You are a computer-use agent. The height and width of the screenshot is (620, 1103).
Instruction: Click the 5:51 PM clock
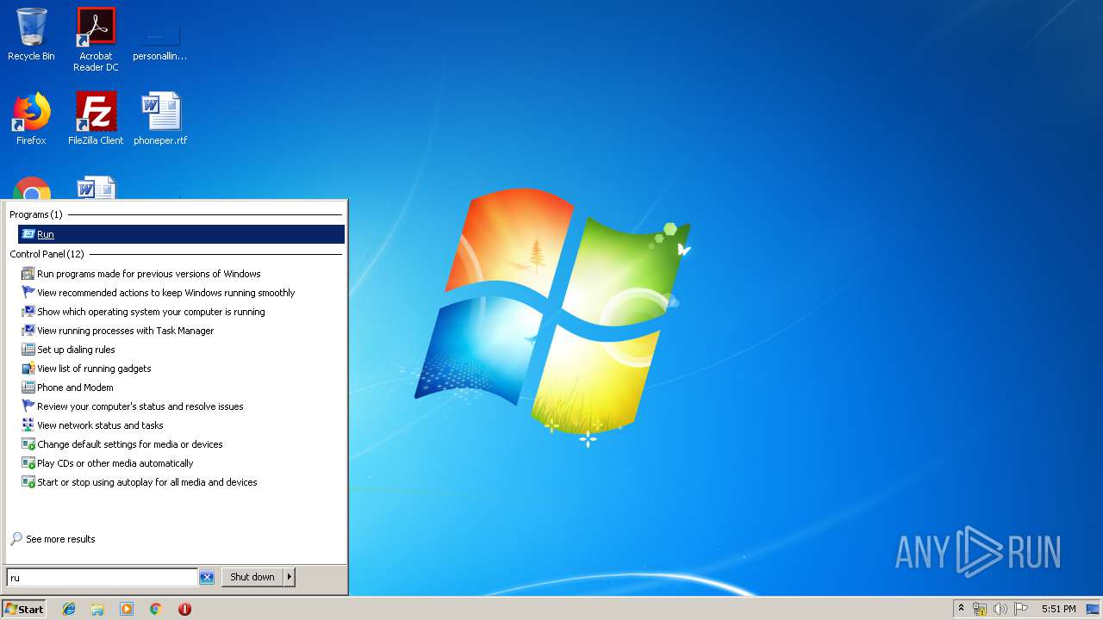(x=1058, y=609)
